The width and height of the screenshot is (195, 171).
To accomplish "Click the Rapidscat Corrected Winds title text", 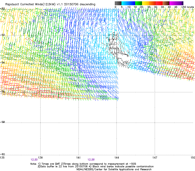I will pos(50,4).
